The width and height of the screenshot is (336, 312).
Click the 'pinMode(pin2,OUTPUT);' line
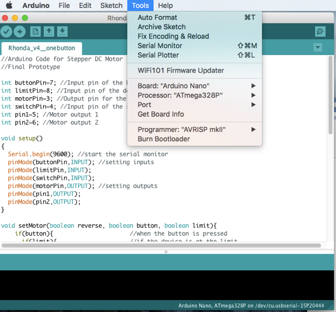pos(44,201)
